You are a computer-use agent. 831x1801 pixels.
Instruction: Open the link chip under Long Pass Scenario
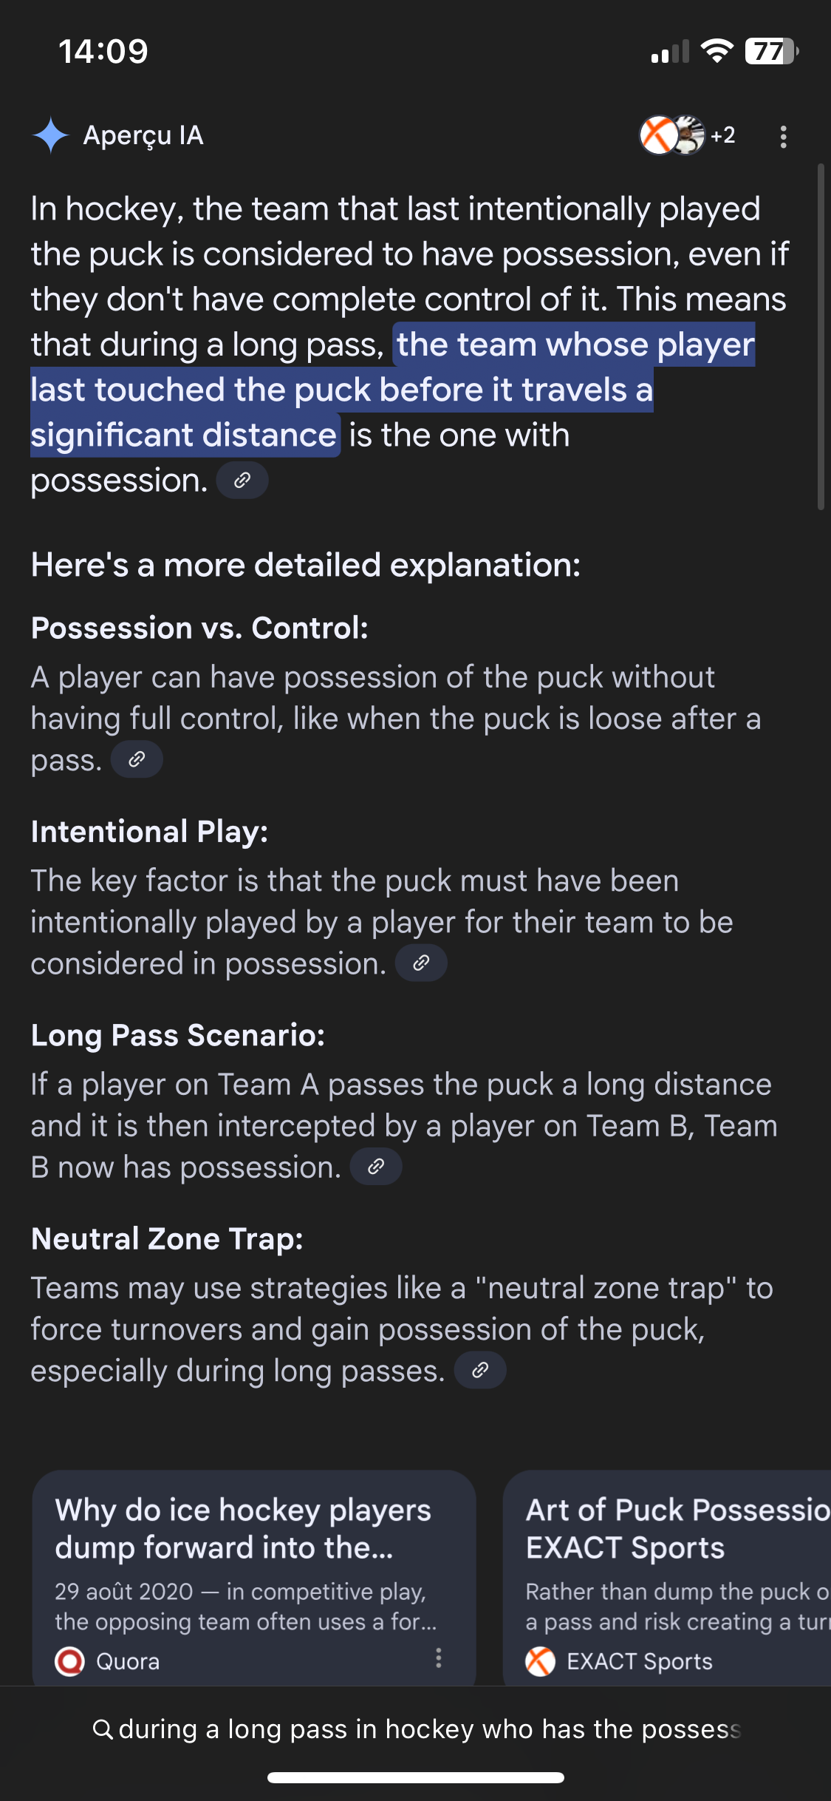376,1167
